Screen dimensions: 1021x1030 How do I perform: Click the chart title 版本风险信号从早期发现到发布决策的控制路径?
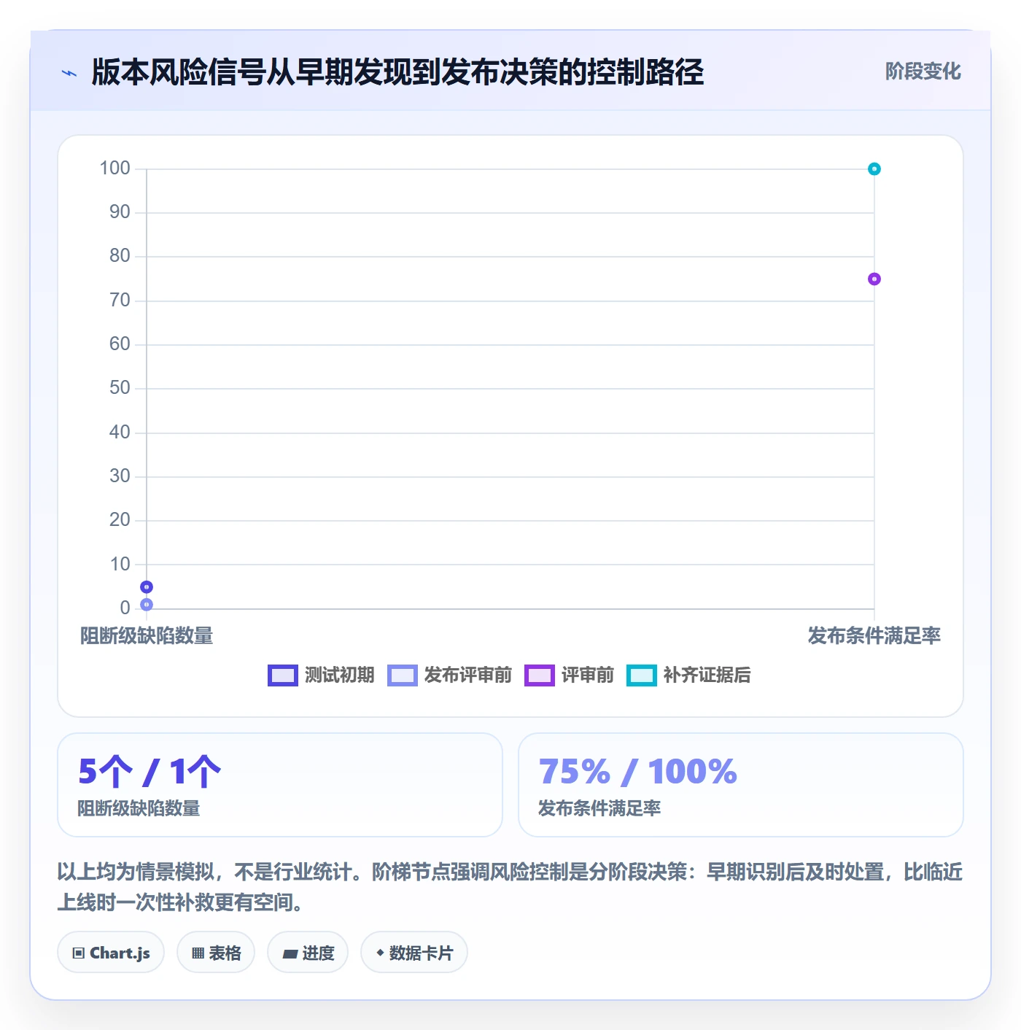397,72
